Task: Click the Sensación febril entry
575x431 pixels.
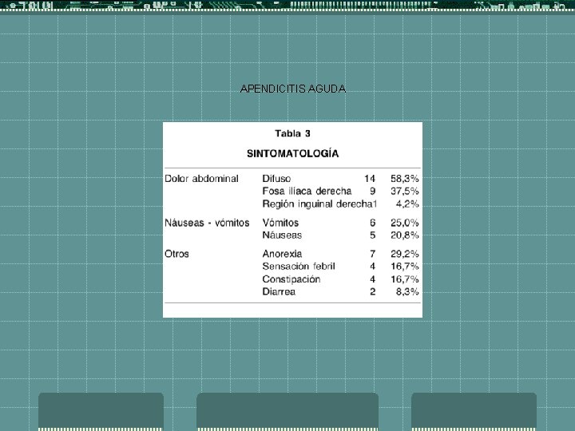Action: (299, 267)
